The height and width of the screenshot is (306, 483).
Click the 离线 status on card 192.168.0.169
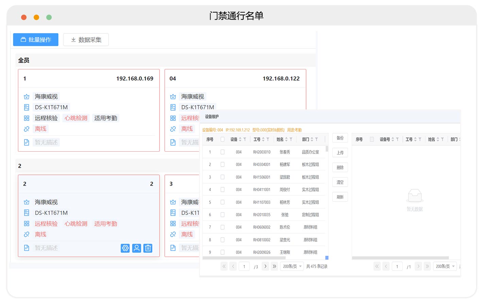[40, 129]
